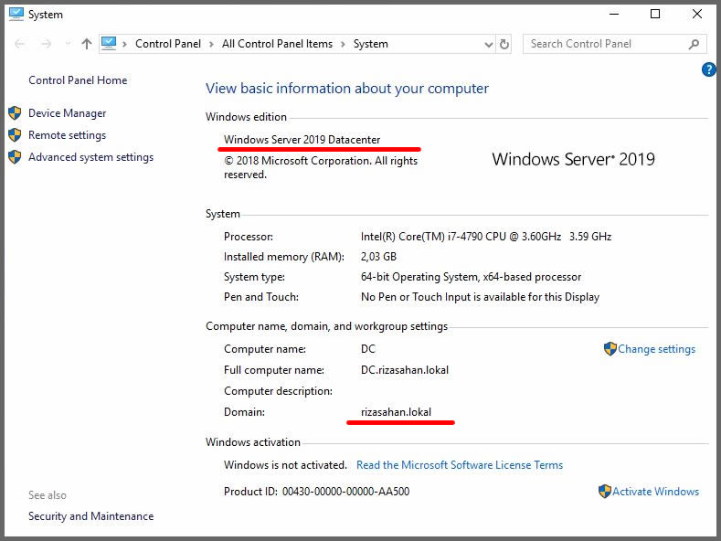Open the recent locations dropdown arrow
The image size is (721, 541).
[x=68, y=44]
